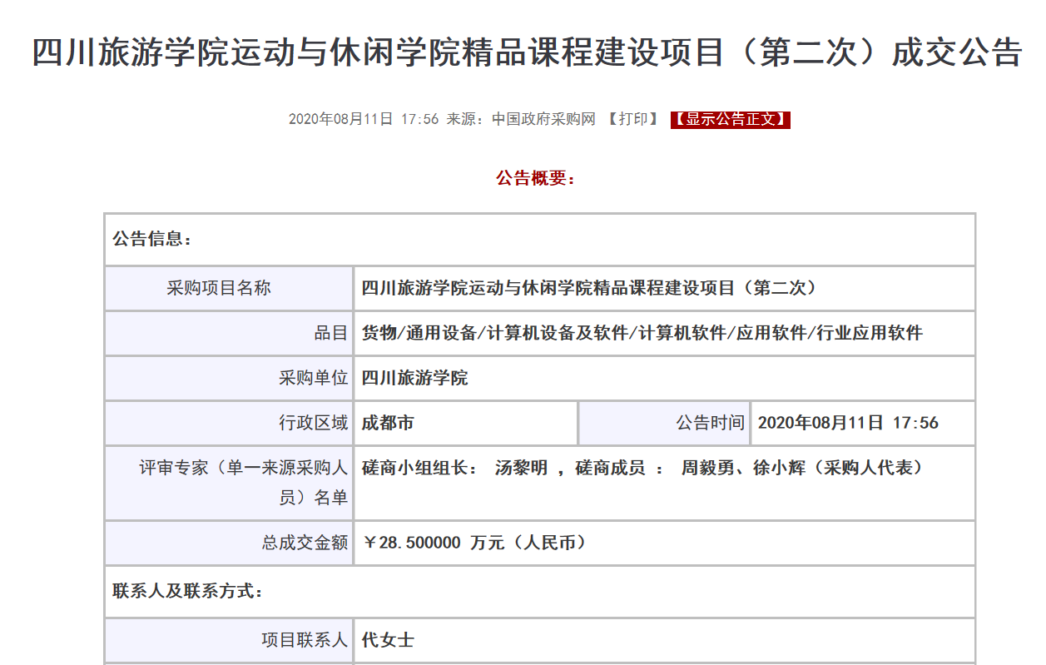Click the project name value cell ending （第二次）
The image size is (1046, 665).
(664, 288)
